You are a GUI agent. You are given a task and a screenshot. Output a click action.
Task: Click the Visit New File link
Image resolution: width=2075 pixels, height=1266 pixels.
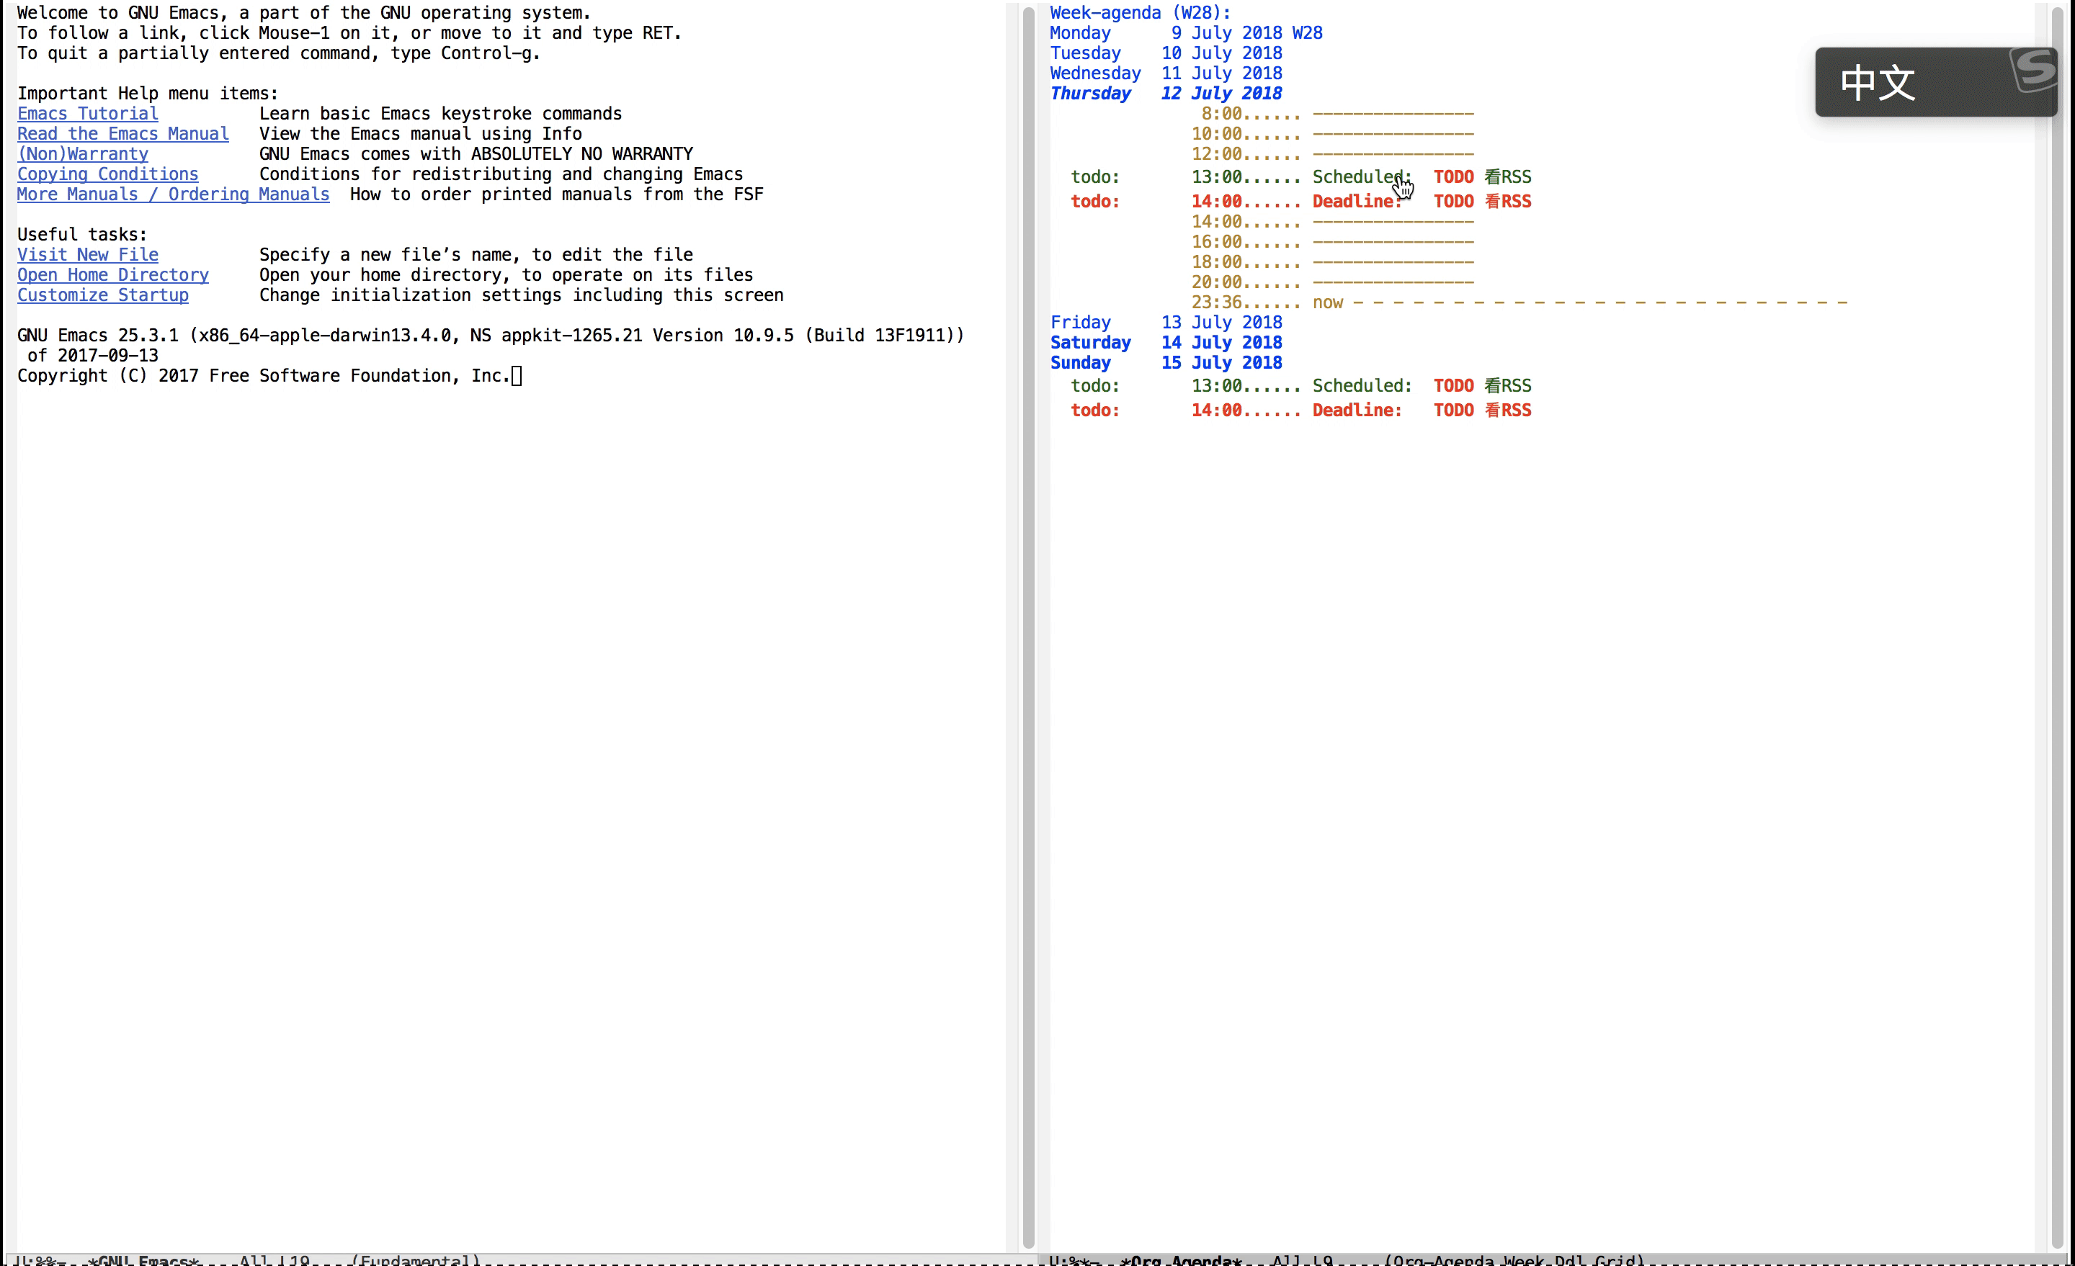(88, 255)
